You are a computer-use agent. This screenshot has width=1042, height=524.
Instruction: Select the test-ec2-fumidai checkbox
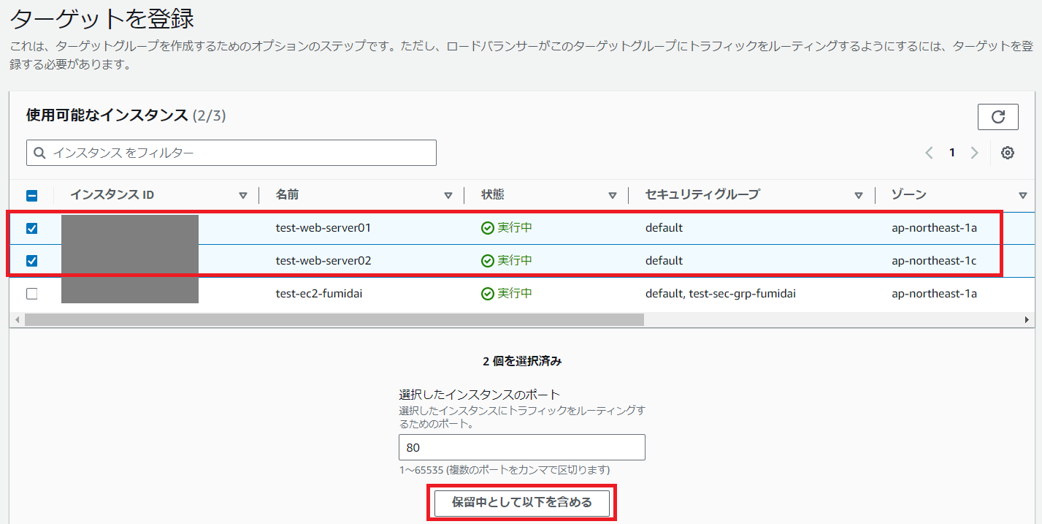[x=32, y=294]
